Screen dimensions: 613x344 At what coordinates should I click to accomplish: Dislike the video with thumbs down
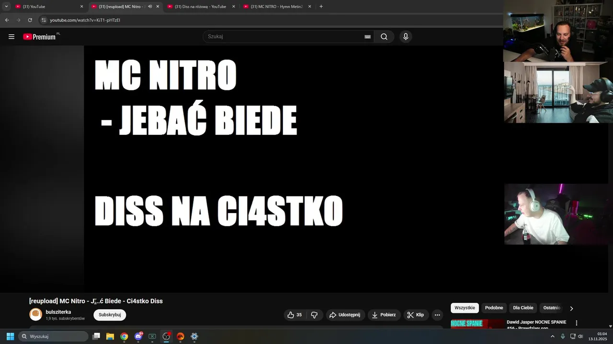tap(315, 315)
